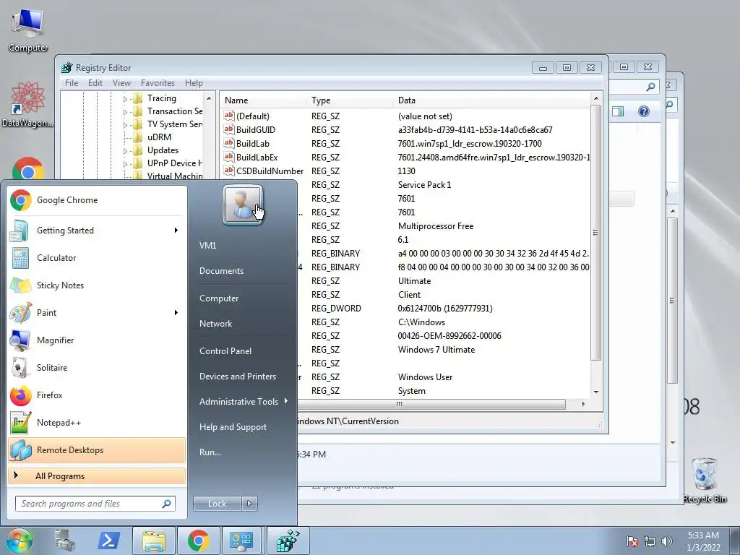Expand the UPnP Device Host key
Image resolution: width=740 pixels, height=555 pixels.
(x=125, y=164)
